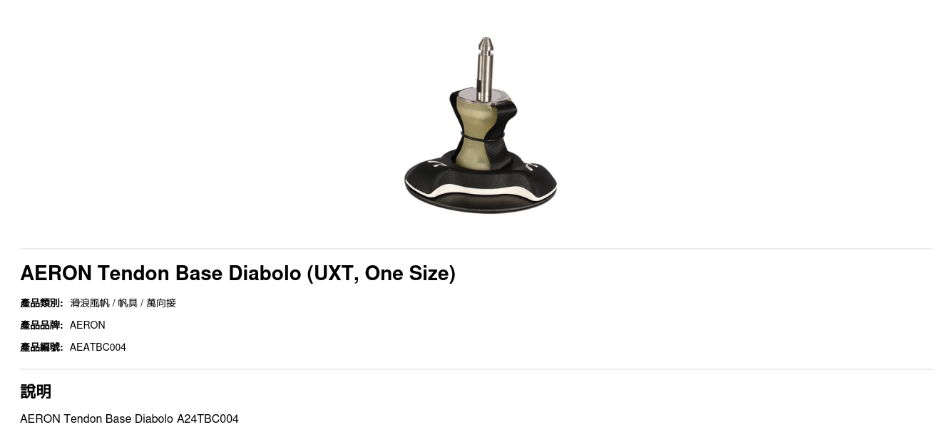Click the 說明 section heading

(36, 391)
